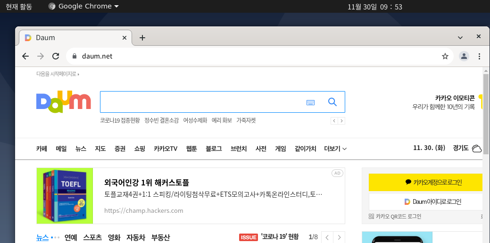Open the Chrome profile avatar
Screen dimensions: 490x243
[x=464, y=56]
